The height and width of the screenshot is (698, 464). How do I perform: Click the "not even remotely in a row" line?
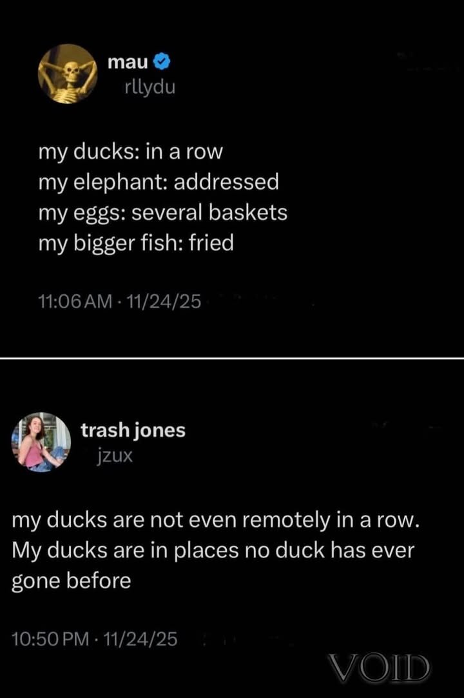click(x=216, y=521)
